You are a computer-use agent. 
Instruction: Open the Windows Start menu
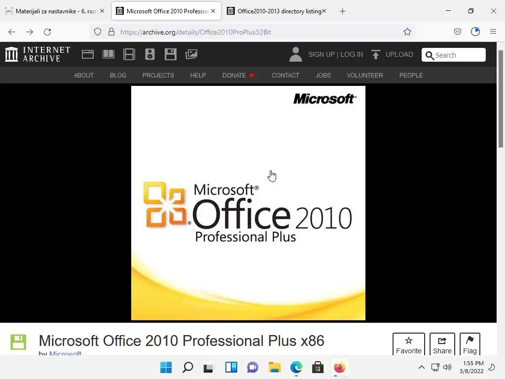pos(166,367)
